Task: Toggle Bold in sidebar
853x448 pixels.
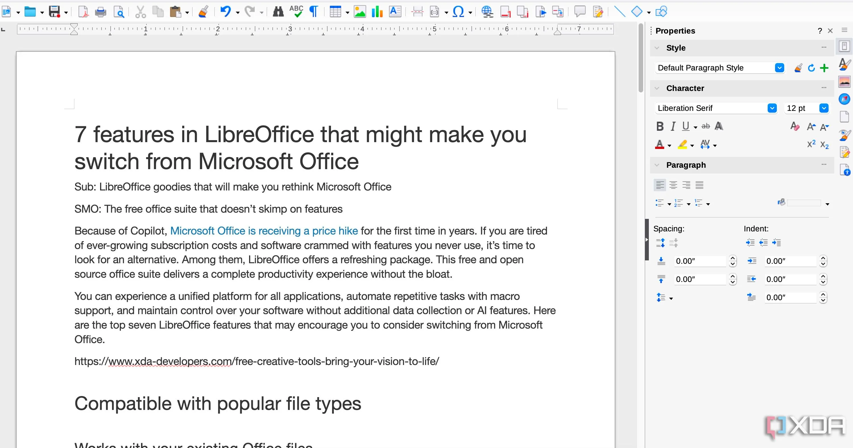Action: pyautogui.click(x=660, y=126)
